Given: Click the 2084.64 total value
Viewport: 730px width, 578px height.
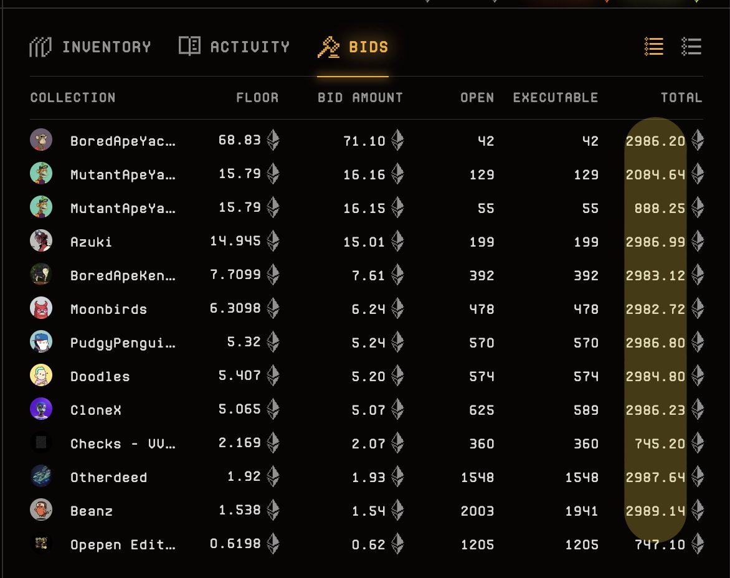Looking at the screenshot, I should [655, 174].
